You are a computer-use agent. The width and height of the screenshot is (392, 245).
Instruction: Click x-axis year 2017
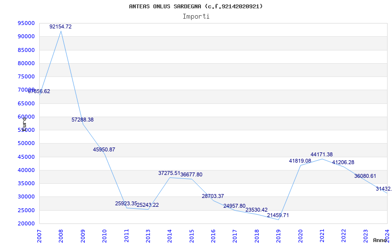pos(235,236)
